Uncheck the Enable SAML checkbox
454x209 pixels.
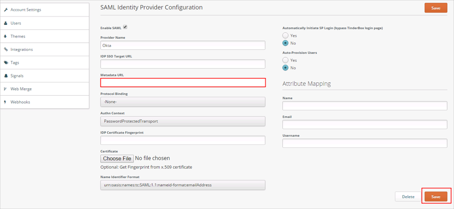click(x=125, y=27)
